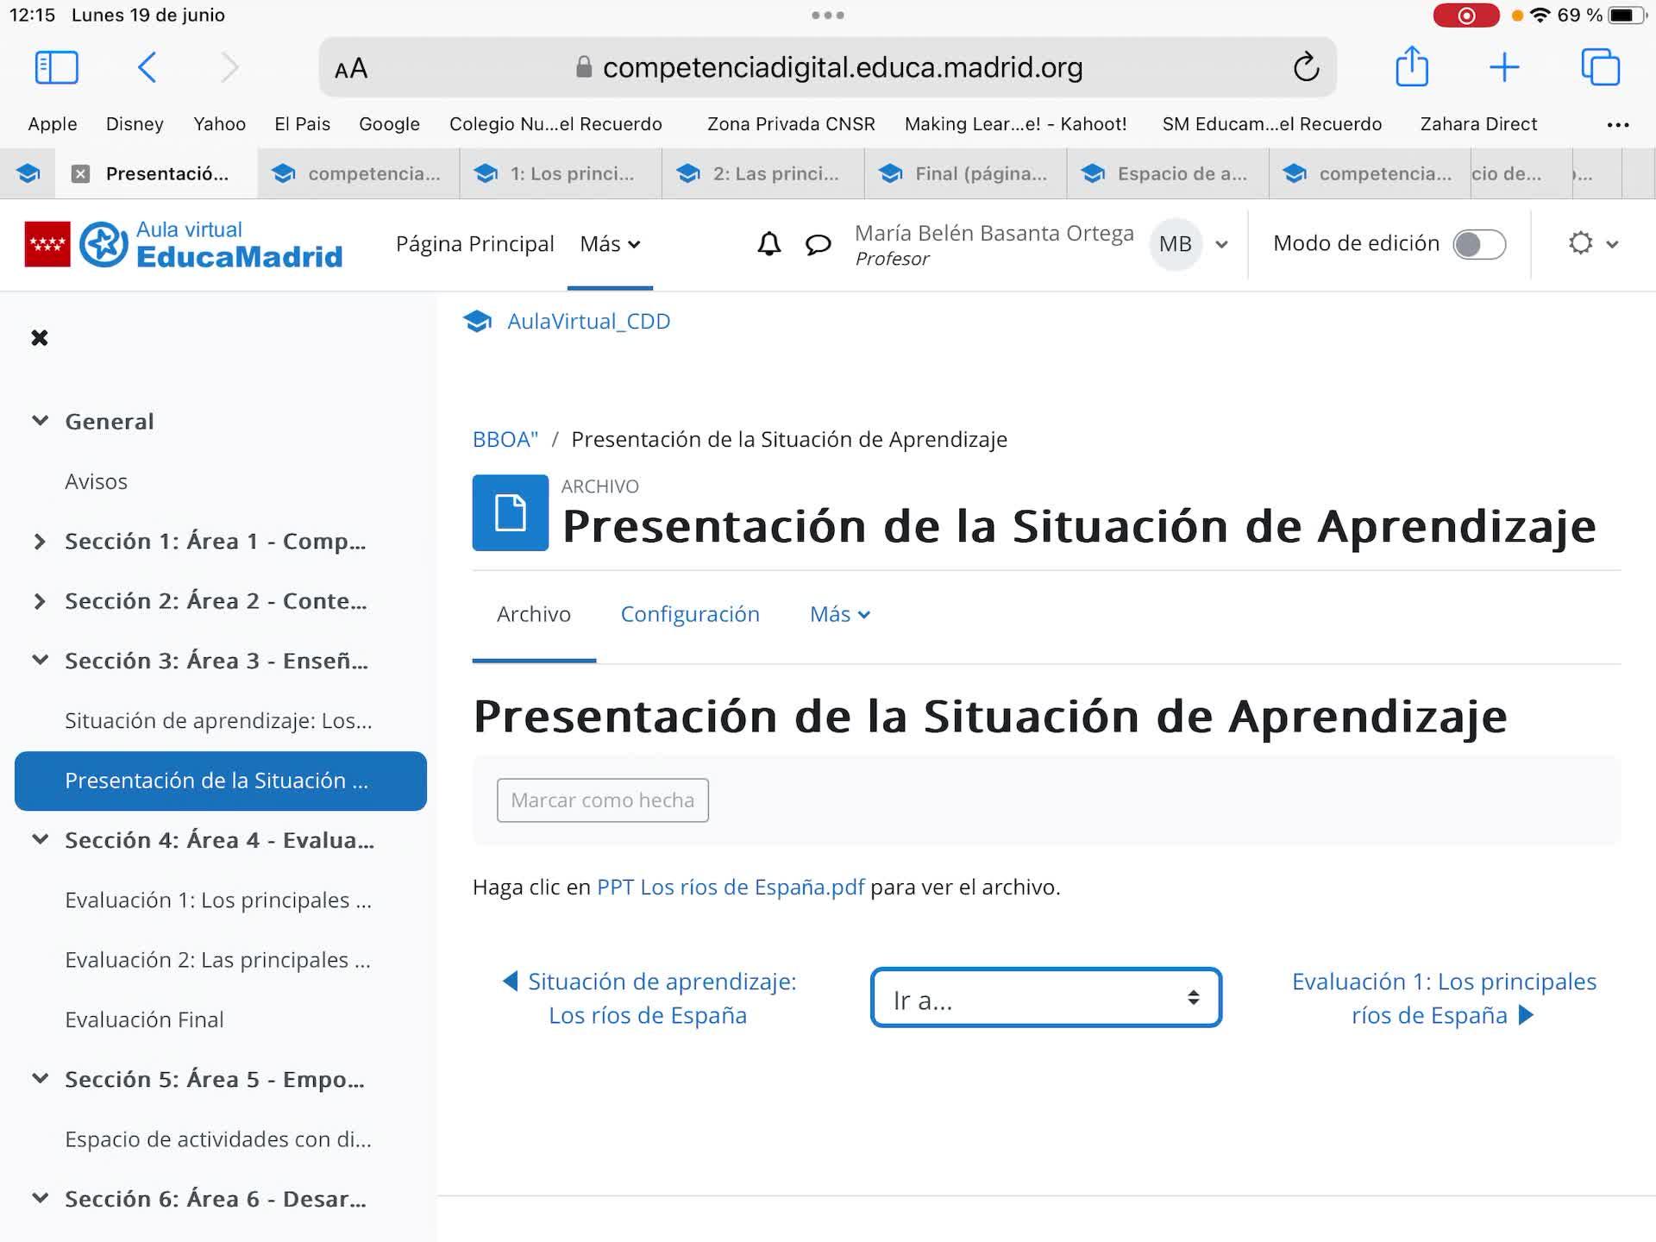Switch to the Configuración tab
This screenshot has width=1656, height=1242.
[689, 614]
